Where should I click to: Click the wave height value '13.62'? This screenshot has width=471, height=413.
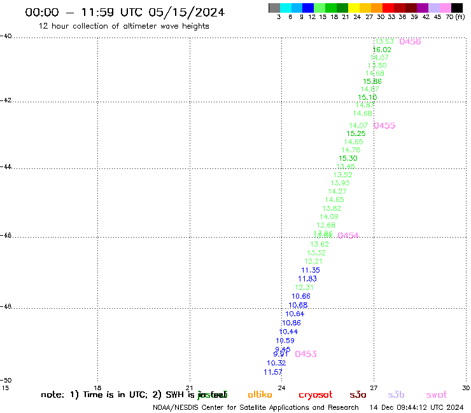(x=320, y=244)
